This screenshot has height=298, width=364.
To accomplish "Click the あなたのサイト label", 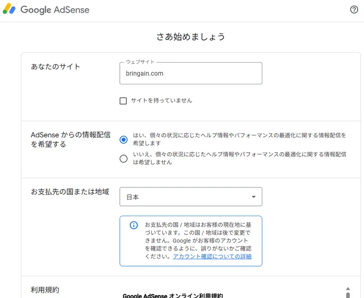I will click(56, 67).
